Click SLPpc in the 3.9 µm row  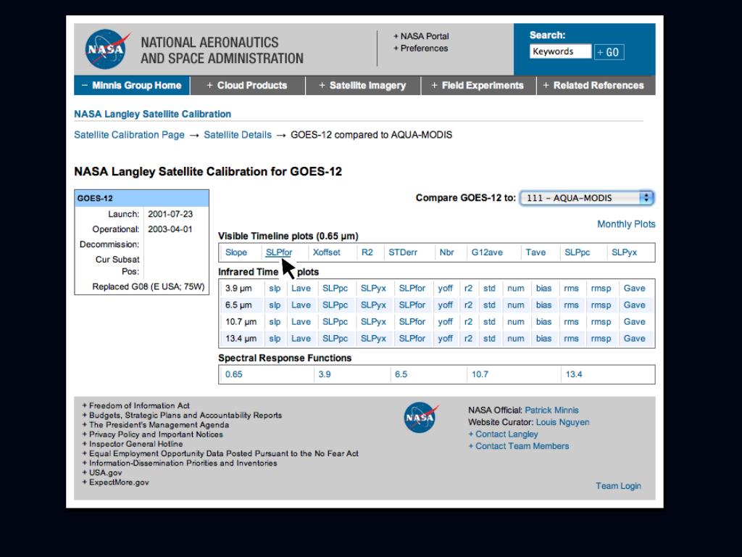tap(335, 289)
